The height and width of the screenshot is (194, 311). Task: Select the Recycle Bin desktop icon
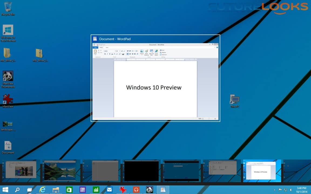tap(8, 8)
